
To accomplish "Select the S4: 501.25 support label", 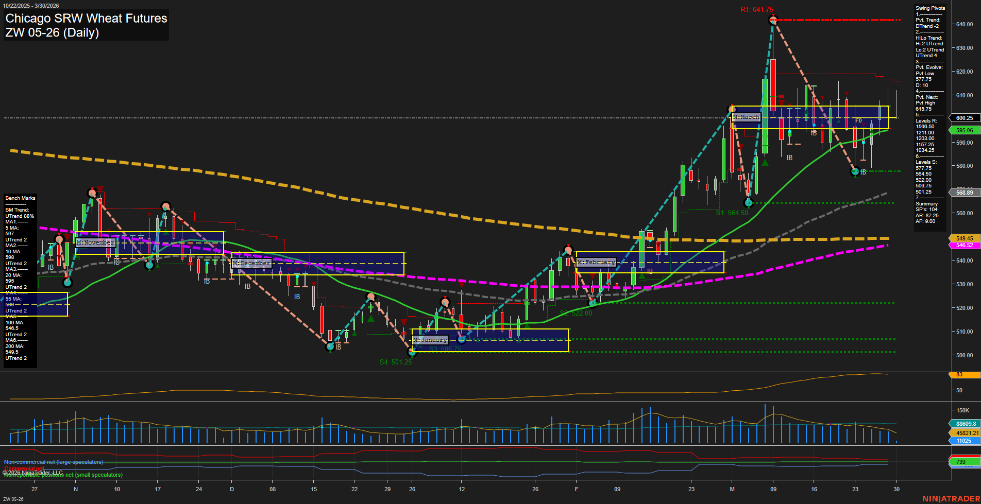I will tap(396, 362).
